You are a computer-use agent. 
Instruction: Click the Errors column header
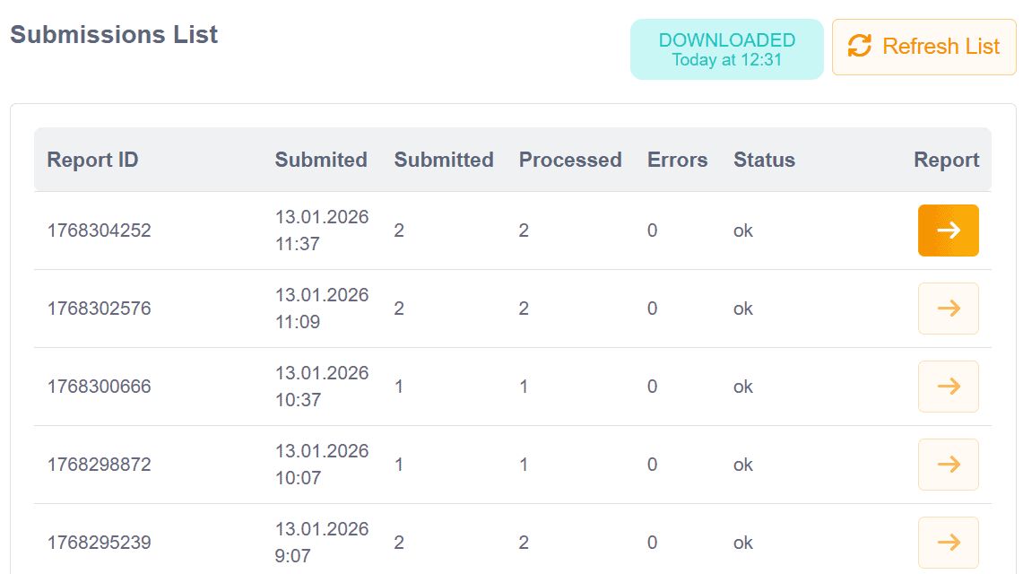click(x=677, y=160)
